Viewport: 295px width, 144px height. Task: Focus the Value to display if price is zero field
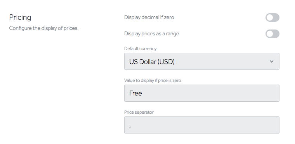coord(202,93)
